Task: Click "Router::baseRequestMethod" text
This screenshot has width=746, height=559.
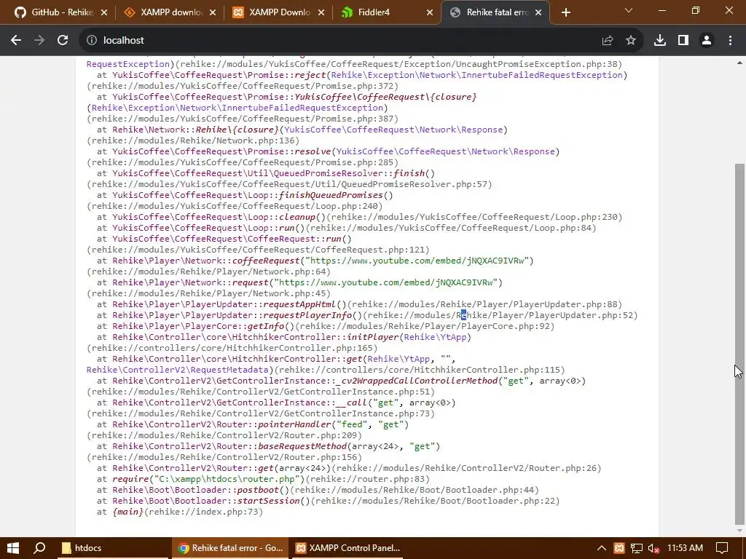Action: pos(281,446)
